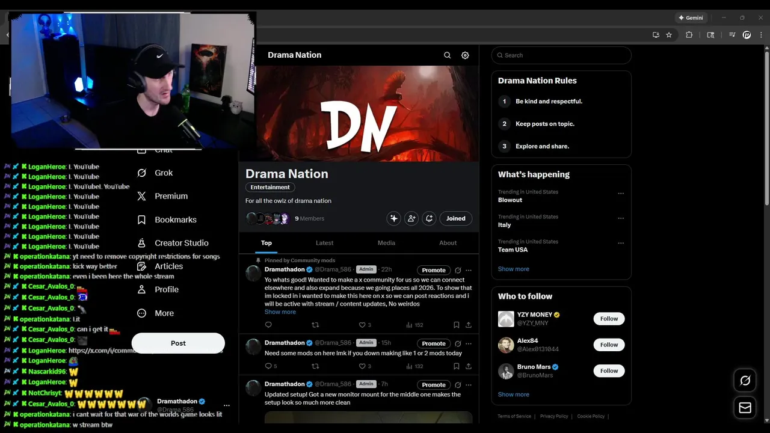770x433 pixels.
Task: Open more options on the 7h post
Action: pyautogui.click(x=469, y=385)
